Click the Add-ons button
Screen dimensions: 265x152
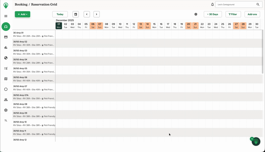(x=252, y=14)
